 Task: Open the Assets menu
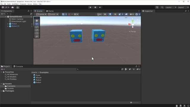tap(9, 4)
